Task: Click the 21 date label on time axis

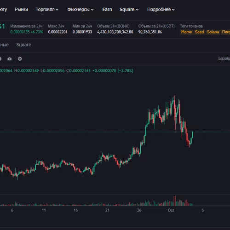Action: [107, 210]
